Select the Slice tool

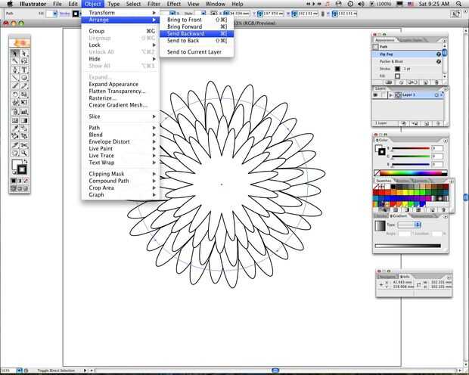pos(14,145)
